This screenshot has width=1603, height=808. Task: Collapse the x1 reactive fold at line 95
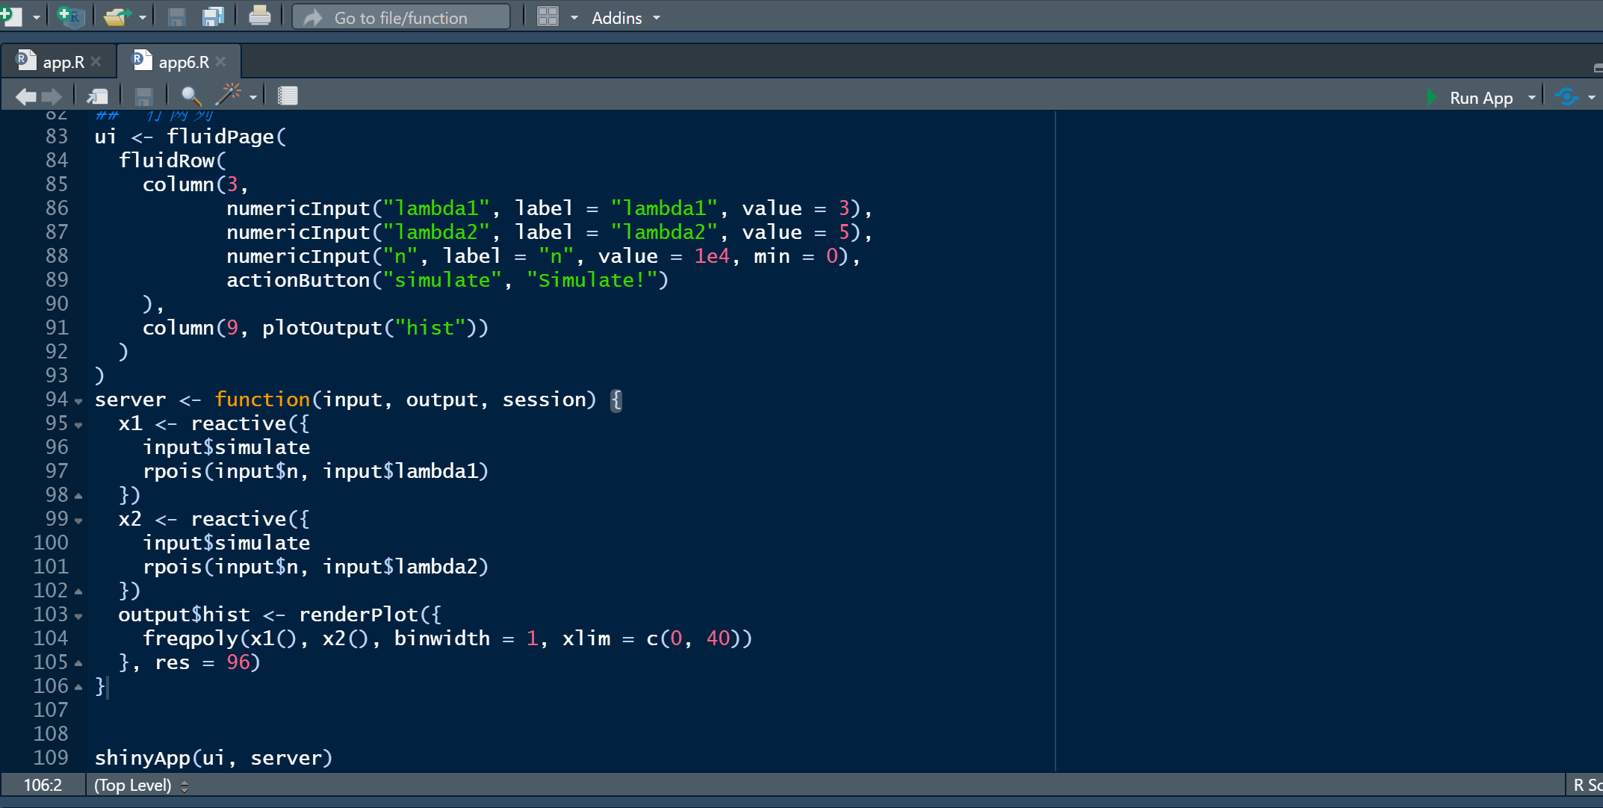78,426
